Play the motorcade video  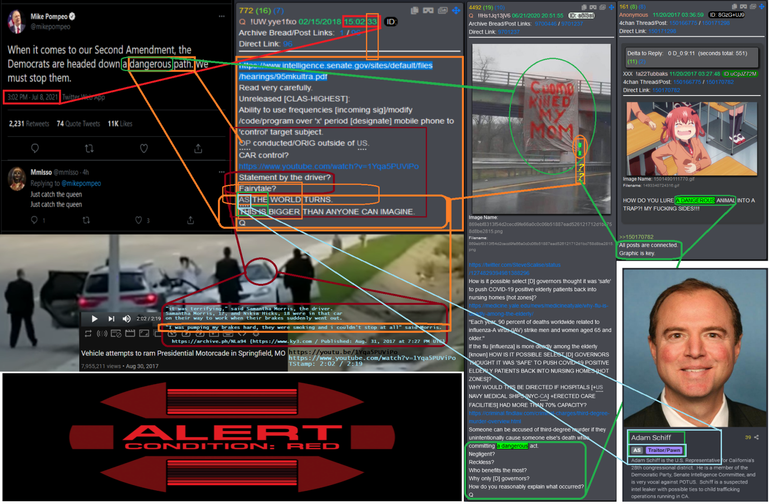pos(94,319)
